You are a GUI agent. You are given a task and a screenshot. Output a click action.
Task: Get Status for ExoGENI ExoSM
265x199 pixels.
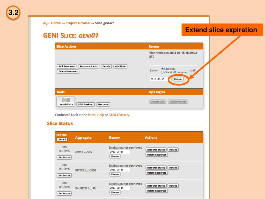tap(64, 193)
